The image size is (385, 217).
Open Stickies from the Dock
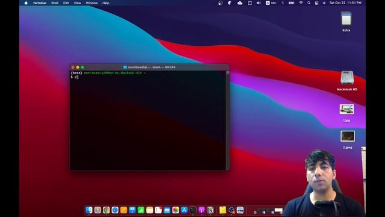(x=223, y=210)
